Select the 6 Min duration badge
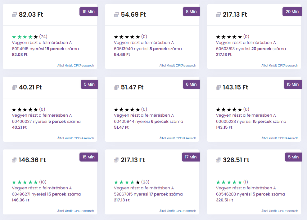Viewport: 307px width, 220px height. pos(191,84)
